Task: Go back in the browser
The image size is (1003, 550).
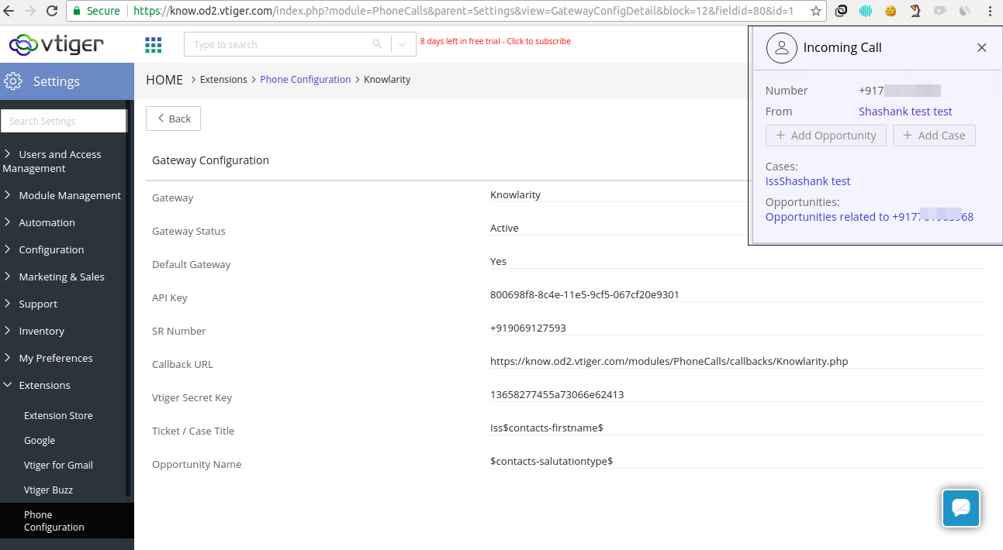Action: pyautogui.click(x=9, y=11)
